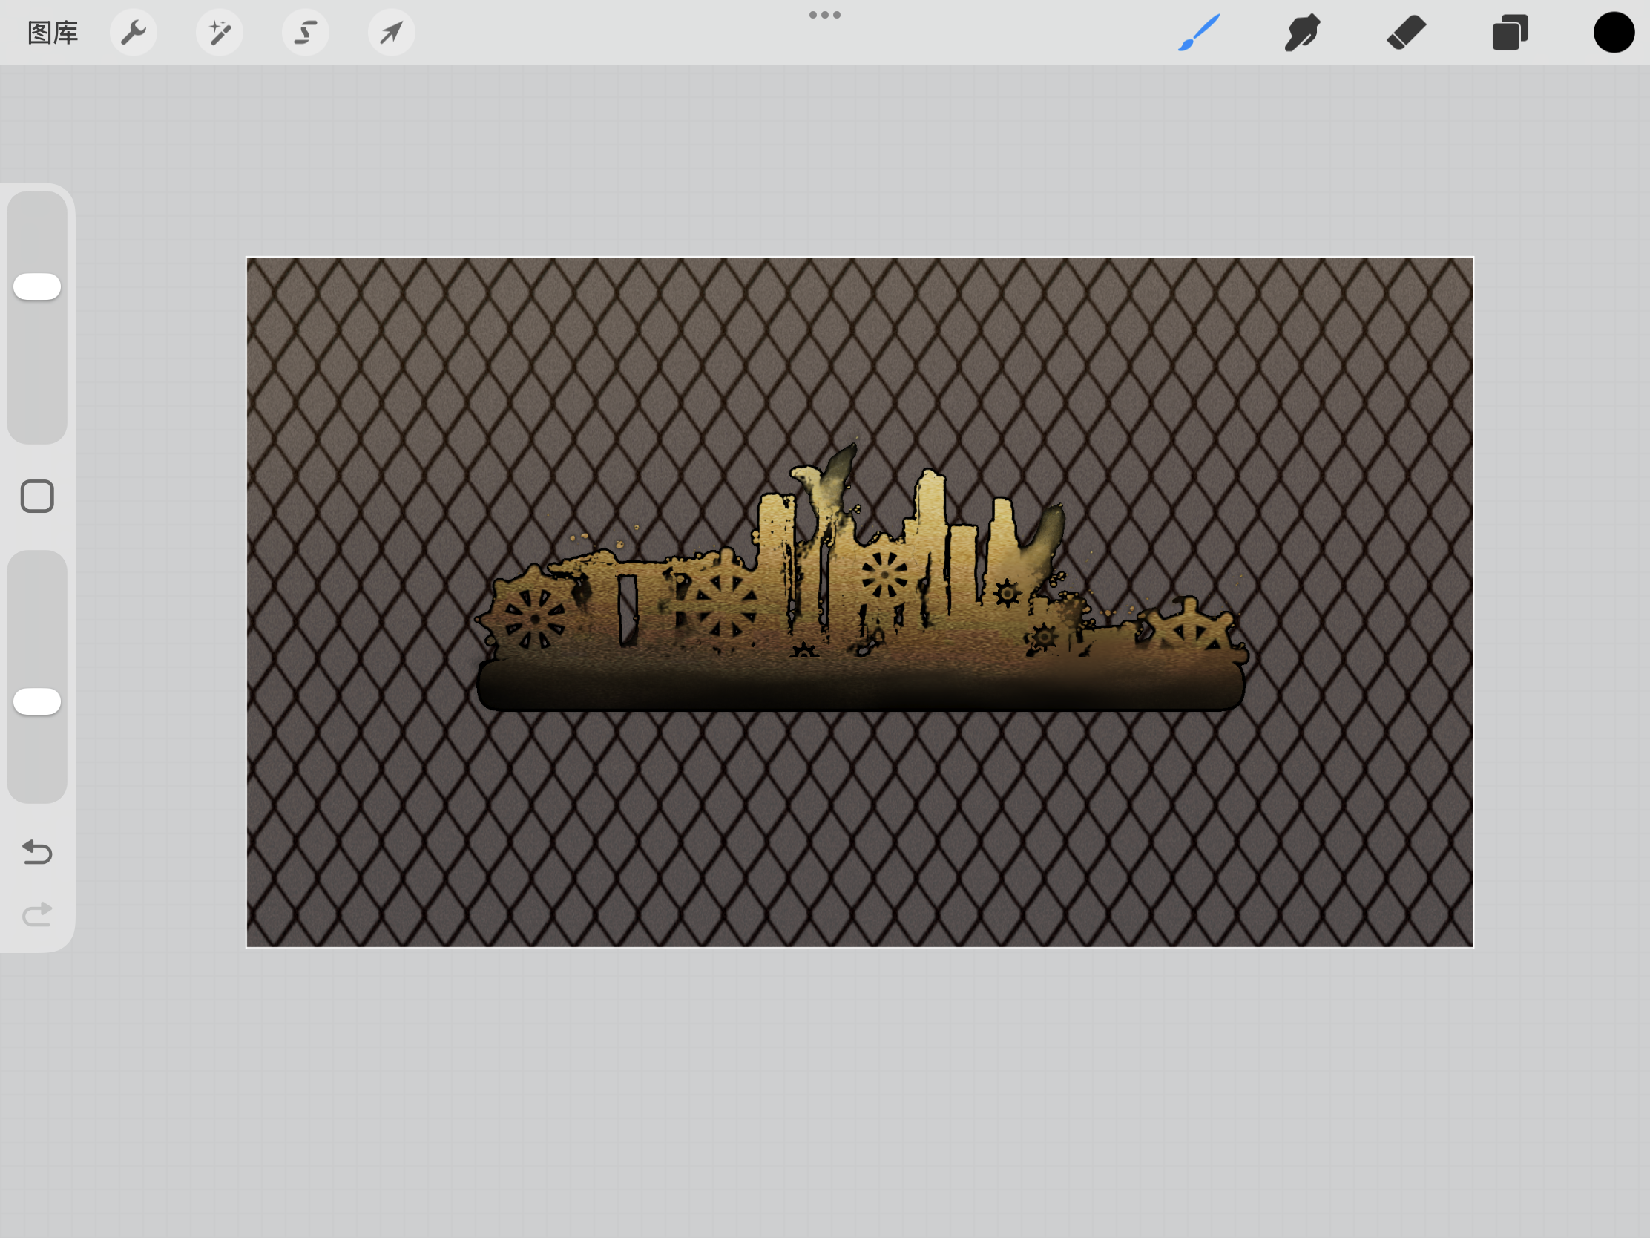Click the upper brush size slider track

pyautogui.click(x=37, y=373)
